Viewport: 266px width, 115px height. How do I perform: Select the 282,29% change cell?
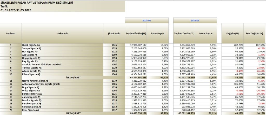point(232,45)
